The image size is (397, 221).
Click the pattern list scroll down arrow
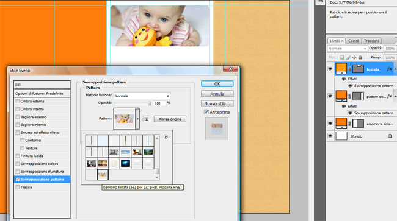[x=157, y=177]
